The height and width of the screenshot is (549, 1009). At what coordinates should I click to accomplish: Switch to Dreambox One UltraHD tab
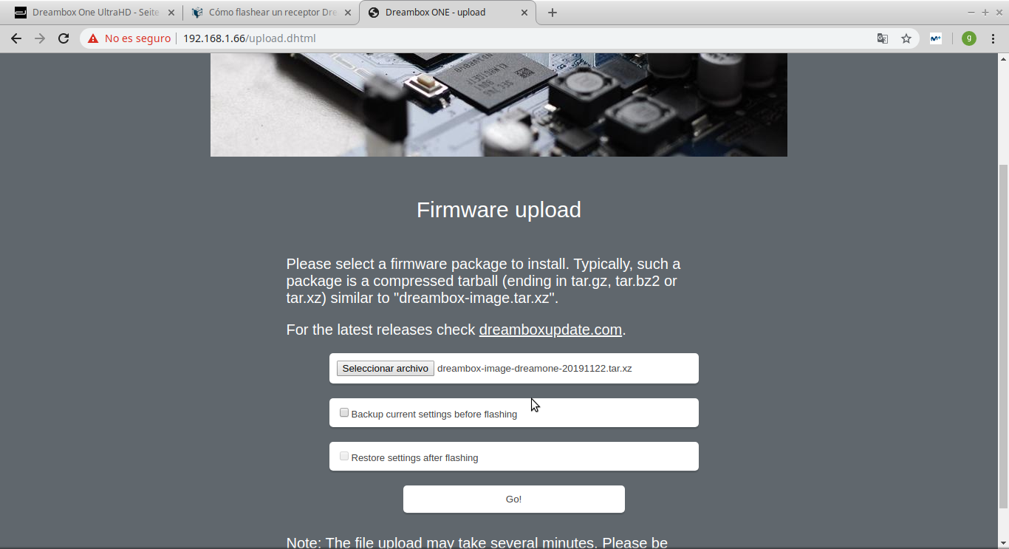coord(95,13)
